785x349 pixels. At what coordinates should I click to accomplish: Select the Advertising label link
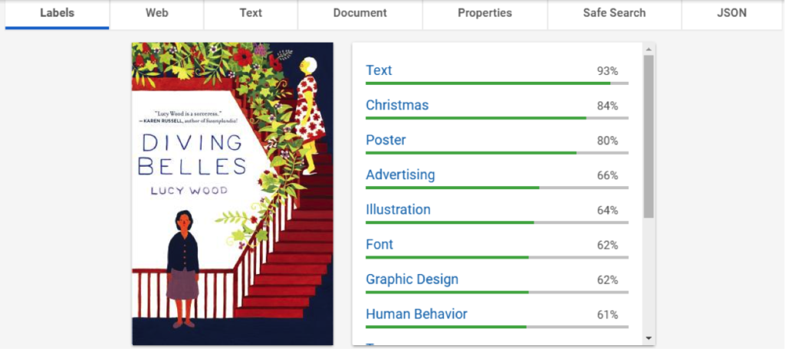coord(400,174)
